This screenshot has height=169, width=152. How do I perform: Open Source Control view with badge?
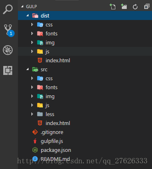(9, 31)
